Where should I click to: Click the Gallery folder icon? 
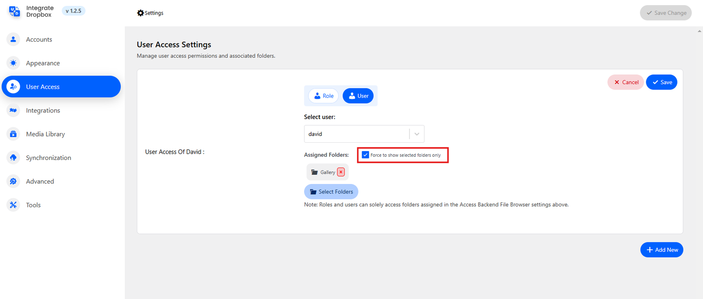(x=315, y=172)
